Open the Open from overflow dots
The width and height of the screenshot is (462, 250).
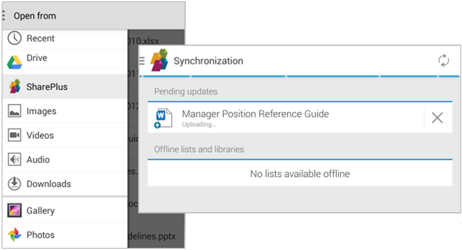(4, 16)
